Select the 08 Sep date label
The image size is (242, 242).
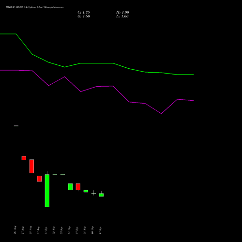coord(85,230)
